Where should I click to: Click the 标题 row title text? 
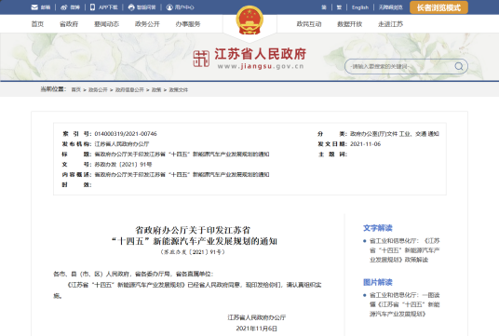point(182,154)
